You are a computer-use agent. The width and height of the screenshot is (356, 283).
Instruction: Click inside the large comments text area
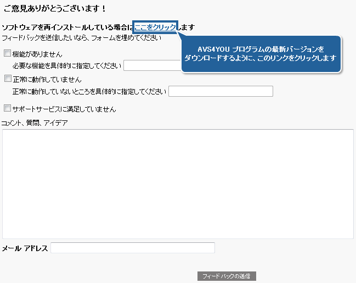pyautogui.click(x=178, y=184)
